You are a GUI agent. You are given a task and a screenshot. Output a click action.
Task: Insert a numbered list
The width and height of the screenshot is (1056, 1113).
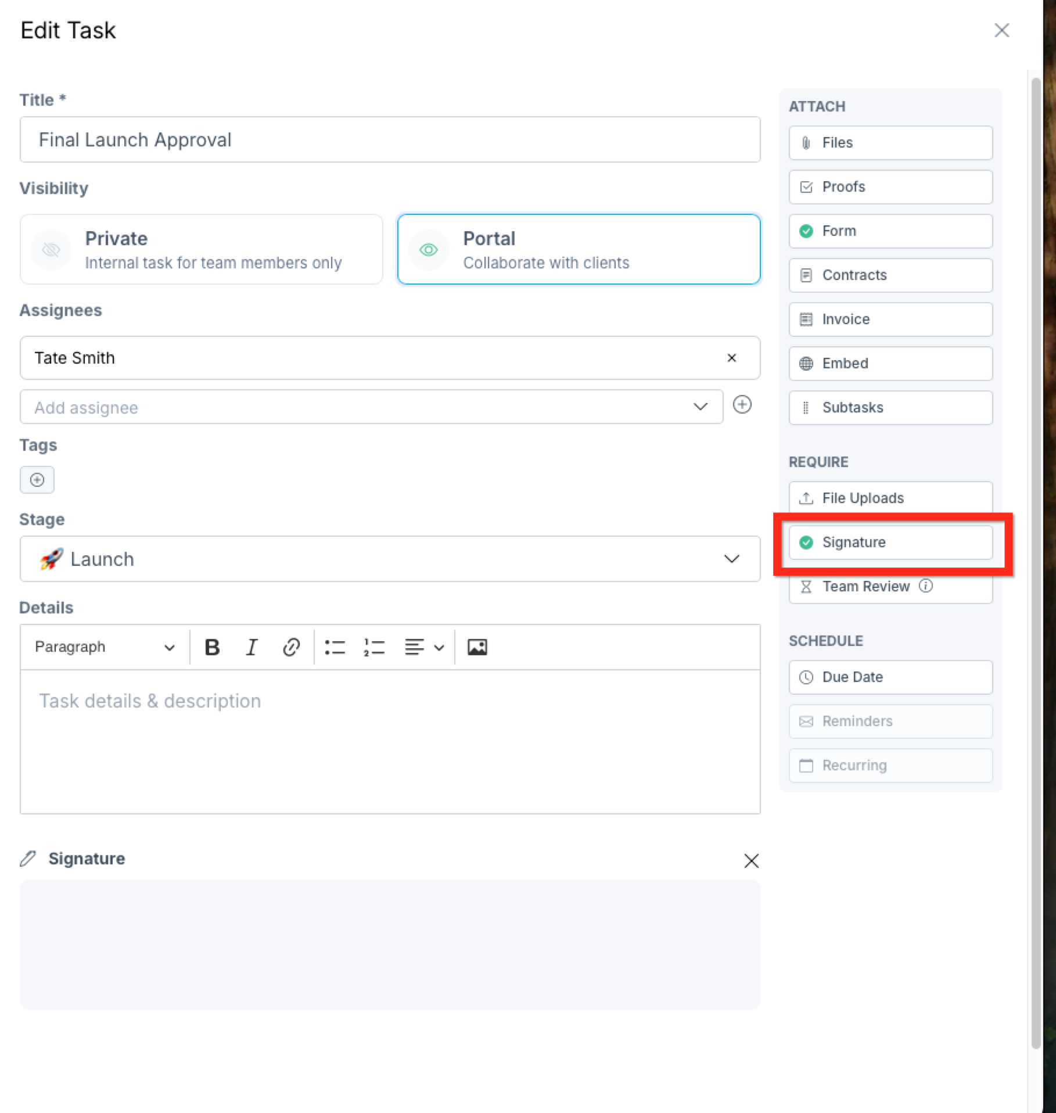pos(374,647)
